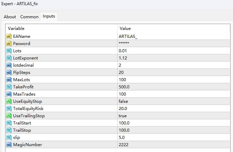Click the integer icon next to lotdecimal
Viewport: 233px width, 152px height.
click(9, 65)
